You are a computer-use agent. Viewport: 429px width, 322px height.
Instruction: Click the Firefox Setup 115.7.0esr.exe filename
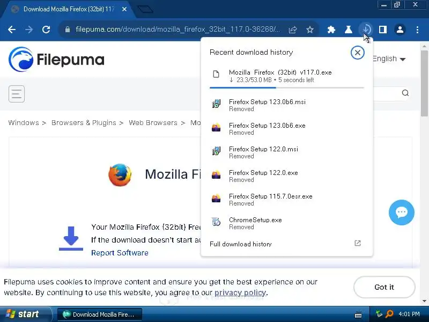tap(271, 196)
